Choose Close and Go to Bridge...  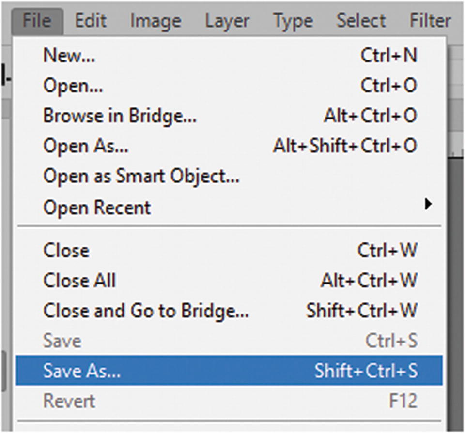point(146,311)
